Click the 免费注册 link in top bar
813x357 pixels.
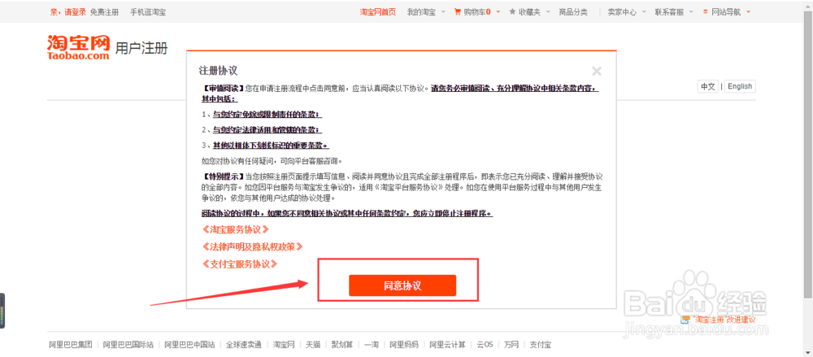click(104, 12)
